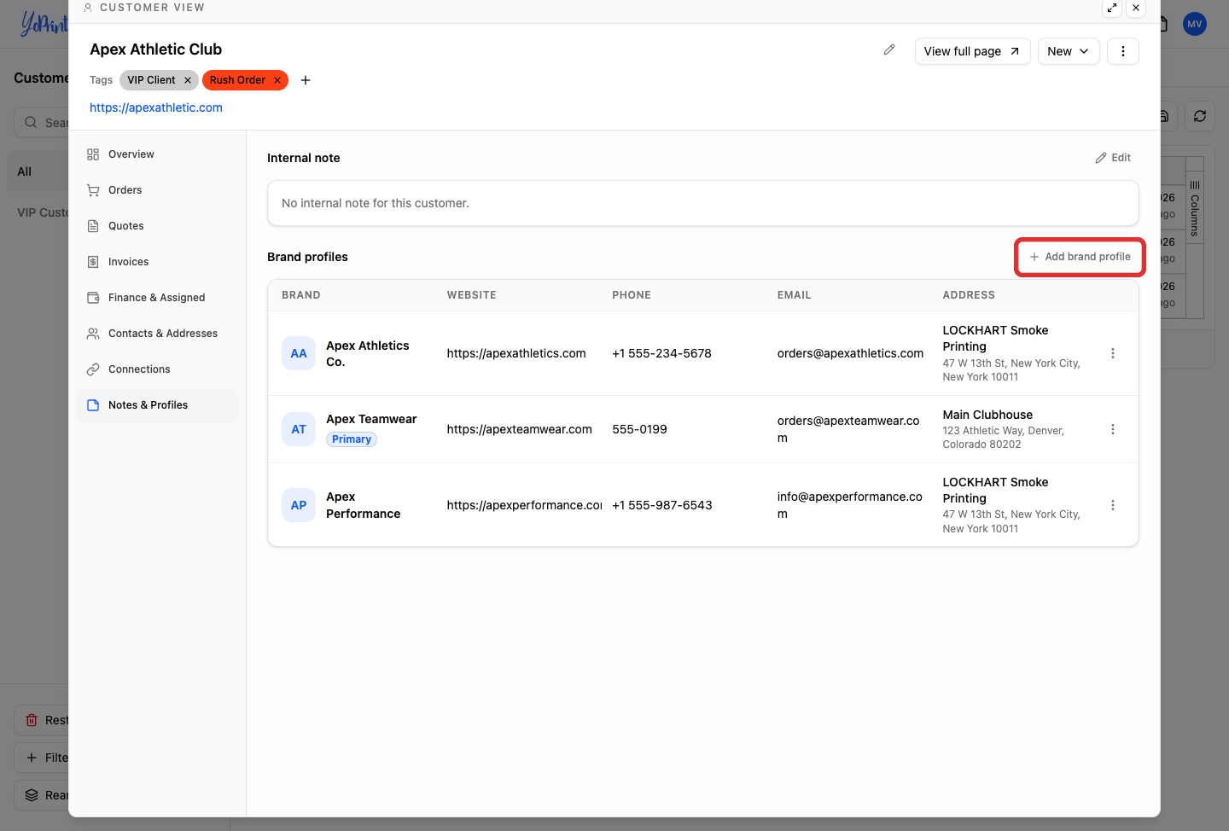Screen dimensions: 1229x831
Task: Go to Orders section
Action: pyautogui.click(x=158, y=190)
